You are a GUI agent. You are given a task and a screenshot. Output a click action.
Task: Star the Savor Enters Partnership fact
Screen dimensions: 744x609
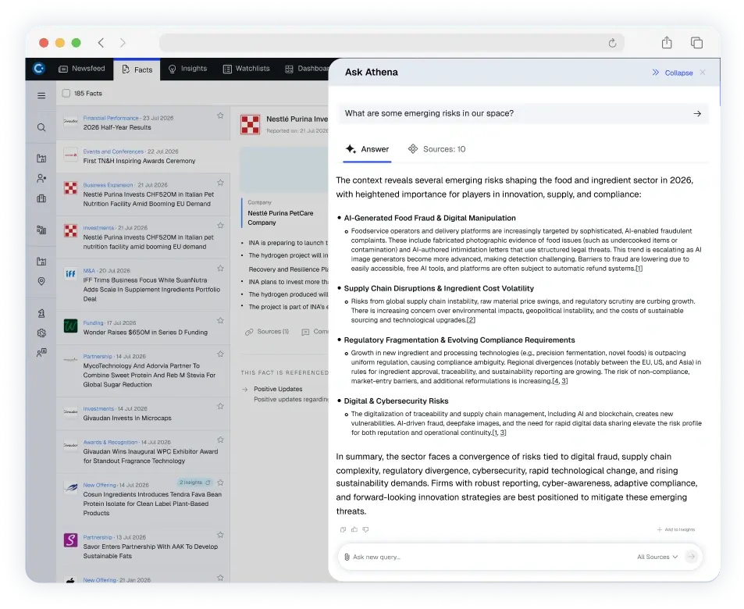pyautogui.click(x=220, y=535)
